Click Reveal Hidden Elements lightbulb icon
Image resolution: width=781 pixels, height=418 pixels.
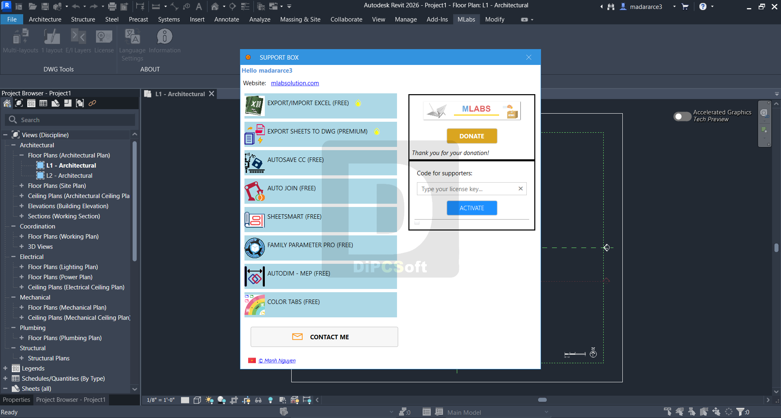click(271, 400)
